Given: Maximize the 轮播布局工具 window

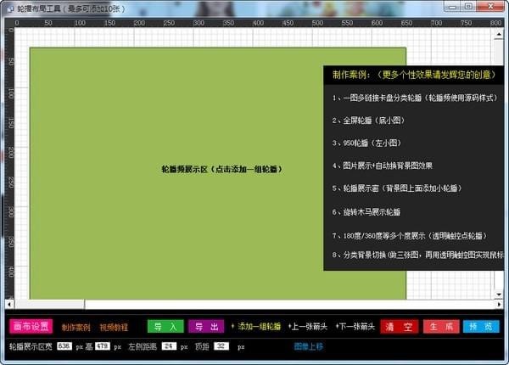Looking at the screenshot, I should (468, 7).
